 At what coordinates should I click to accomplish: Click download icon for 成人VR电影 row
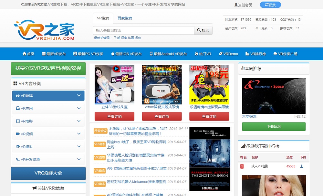point(302,166)
